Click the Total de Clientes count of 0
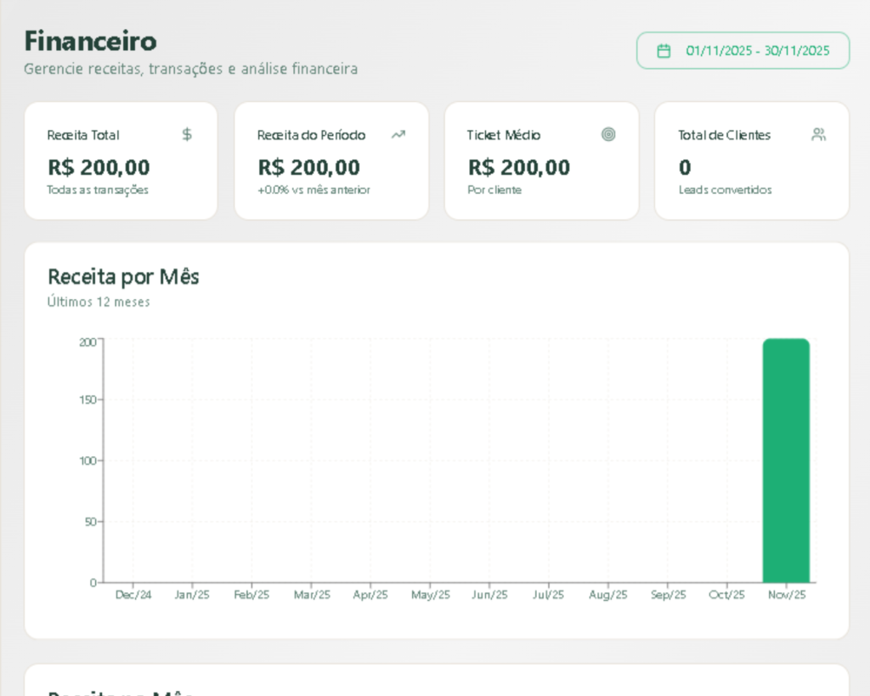The width and height of the screenshot is (870, 696). [685, 167]
